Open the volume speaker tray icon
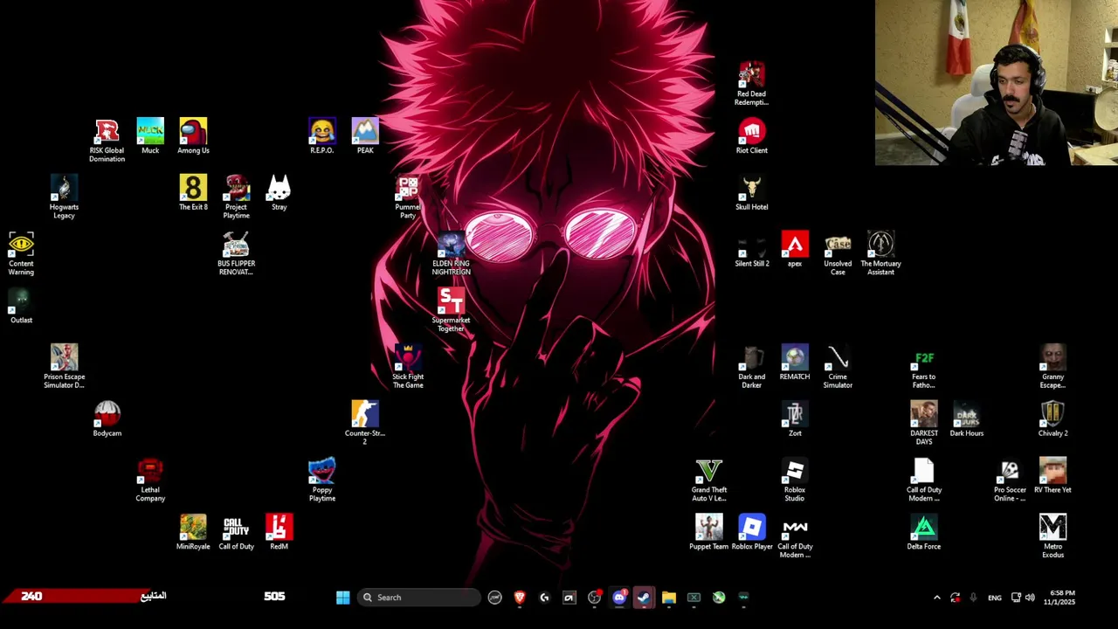 pyautogui.click(x=1030, y=598)
